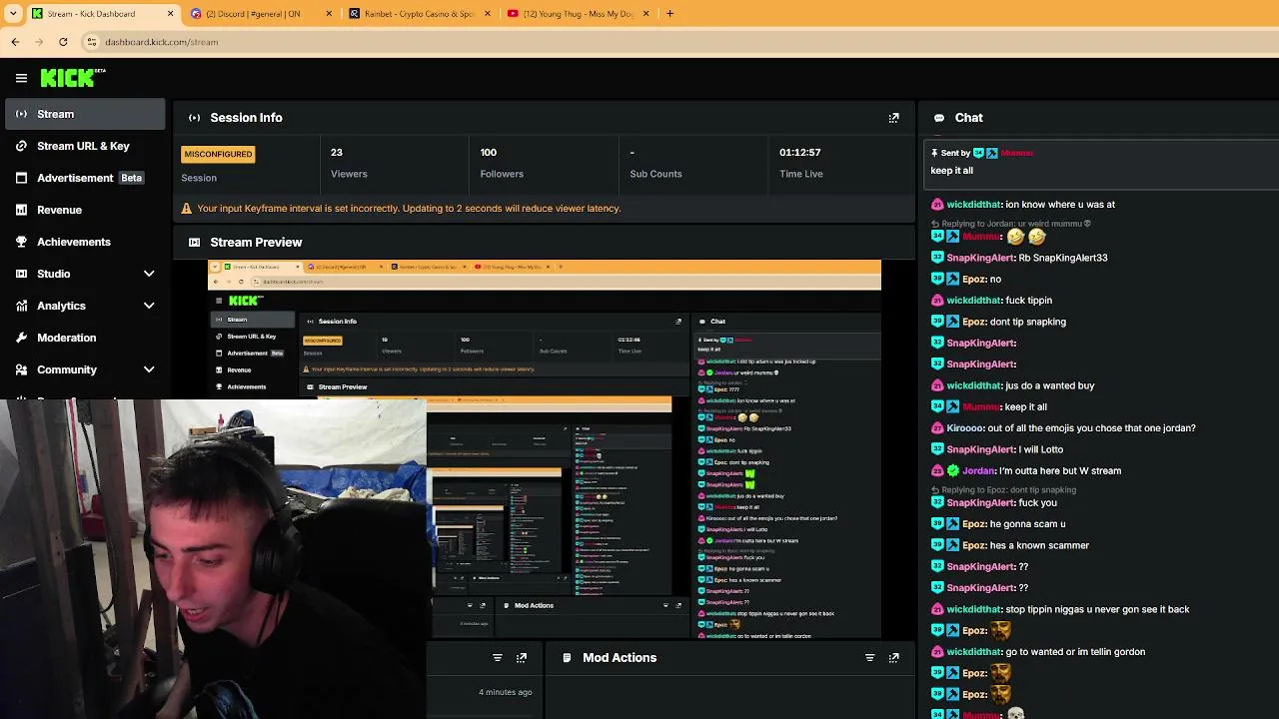Click the Community people icon in sidebar

point(21,369)
